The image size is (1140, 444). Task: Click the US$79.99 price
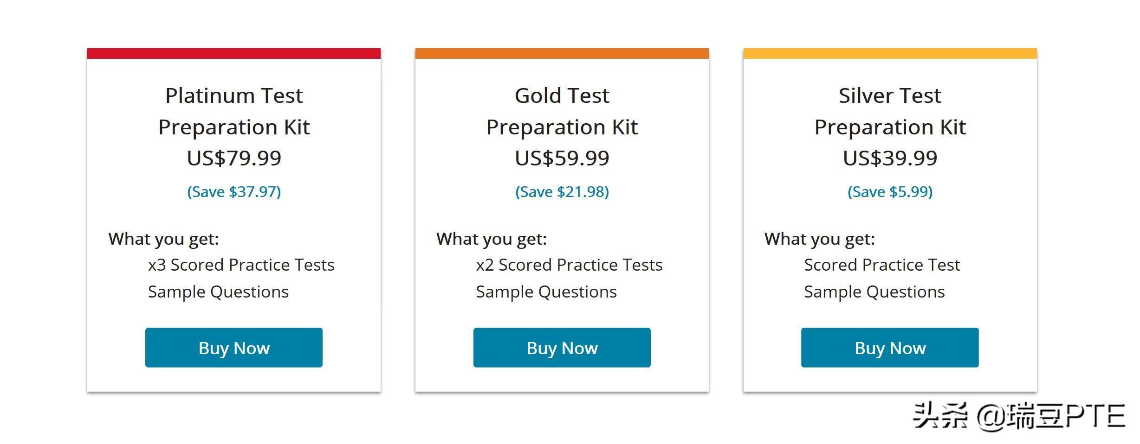[234, 158]
